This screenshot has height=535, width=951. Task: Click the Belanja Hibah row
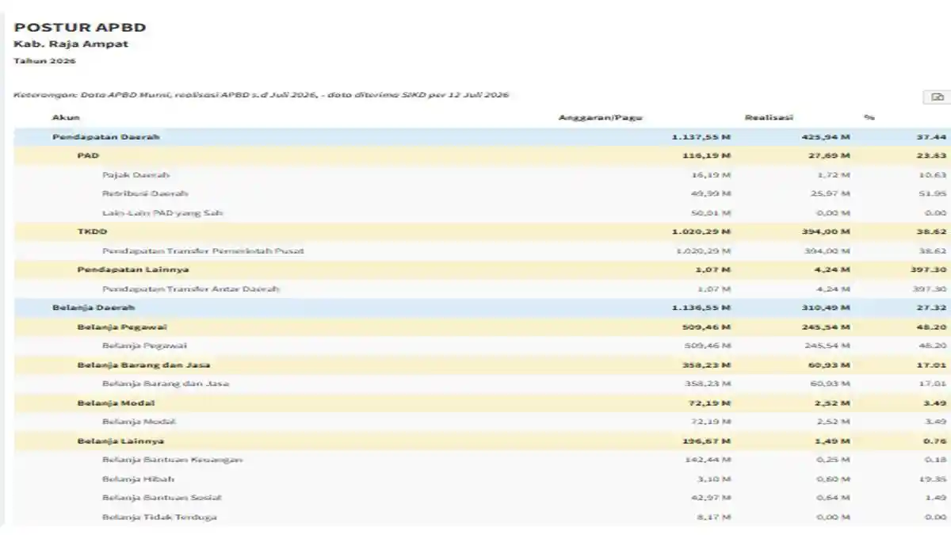[x=483, y=479]
